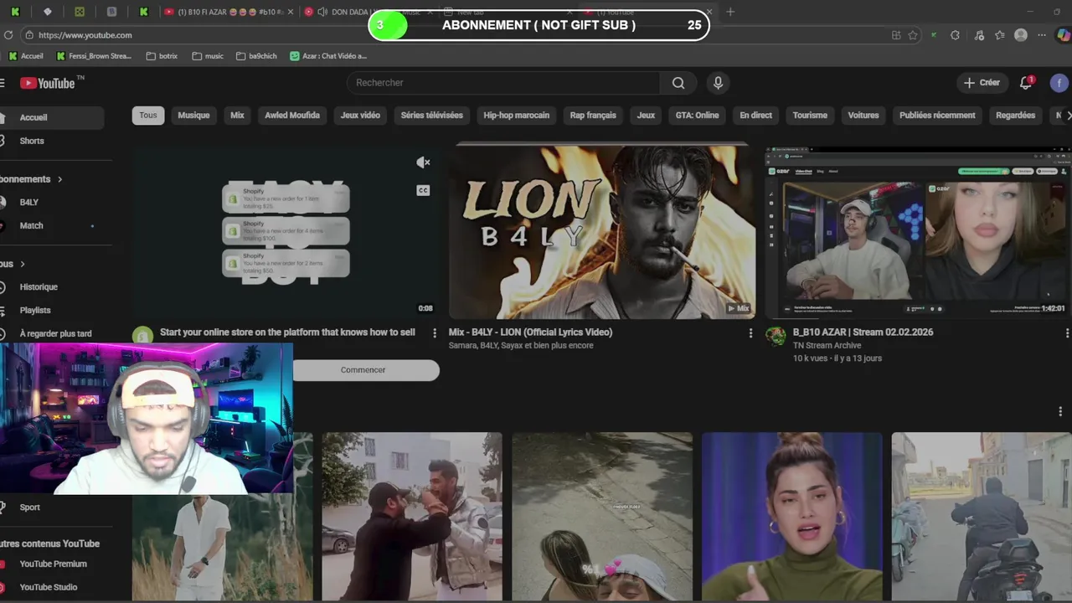Screen dimensions: 1072x603
Task: Select the Jeux vidéo chip
Action: tap(360, 116)
